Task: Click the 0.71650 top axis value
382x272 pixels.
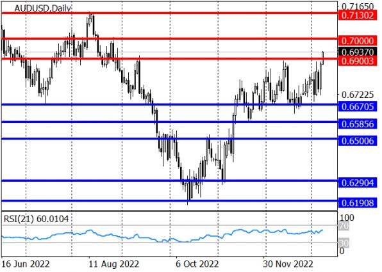Action: tap(358, 6)
